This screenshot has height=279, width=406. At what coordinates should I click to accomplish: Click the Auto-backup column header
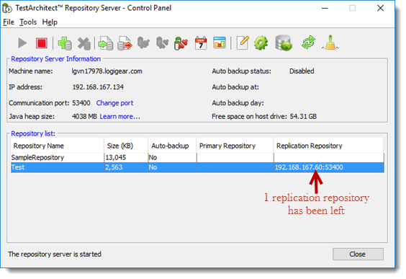click(172, 146)
